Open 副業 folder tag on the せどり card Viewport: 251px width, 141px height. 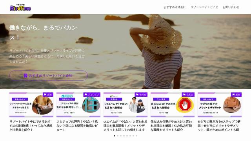[236, 95]
